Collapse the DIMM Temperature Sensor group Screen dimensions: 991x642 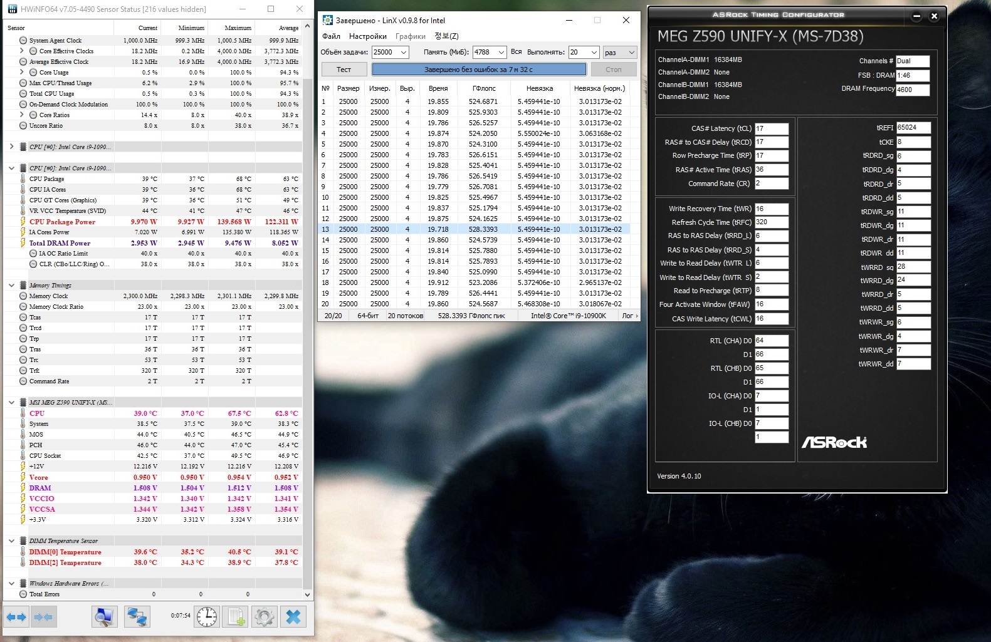click(11, 541)
